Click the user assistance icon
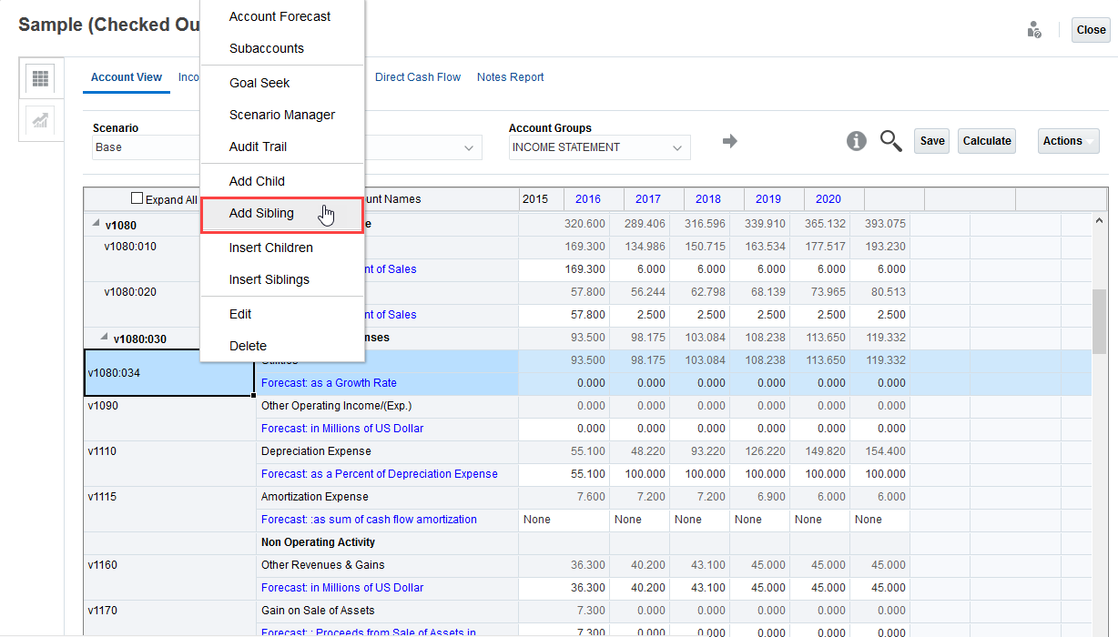Screen dimensions: 1118x637 1033,30
